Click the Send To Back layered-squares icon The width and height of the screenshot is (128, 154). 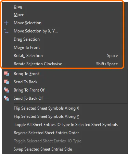[7, 82]
